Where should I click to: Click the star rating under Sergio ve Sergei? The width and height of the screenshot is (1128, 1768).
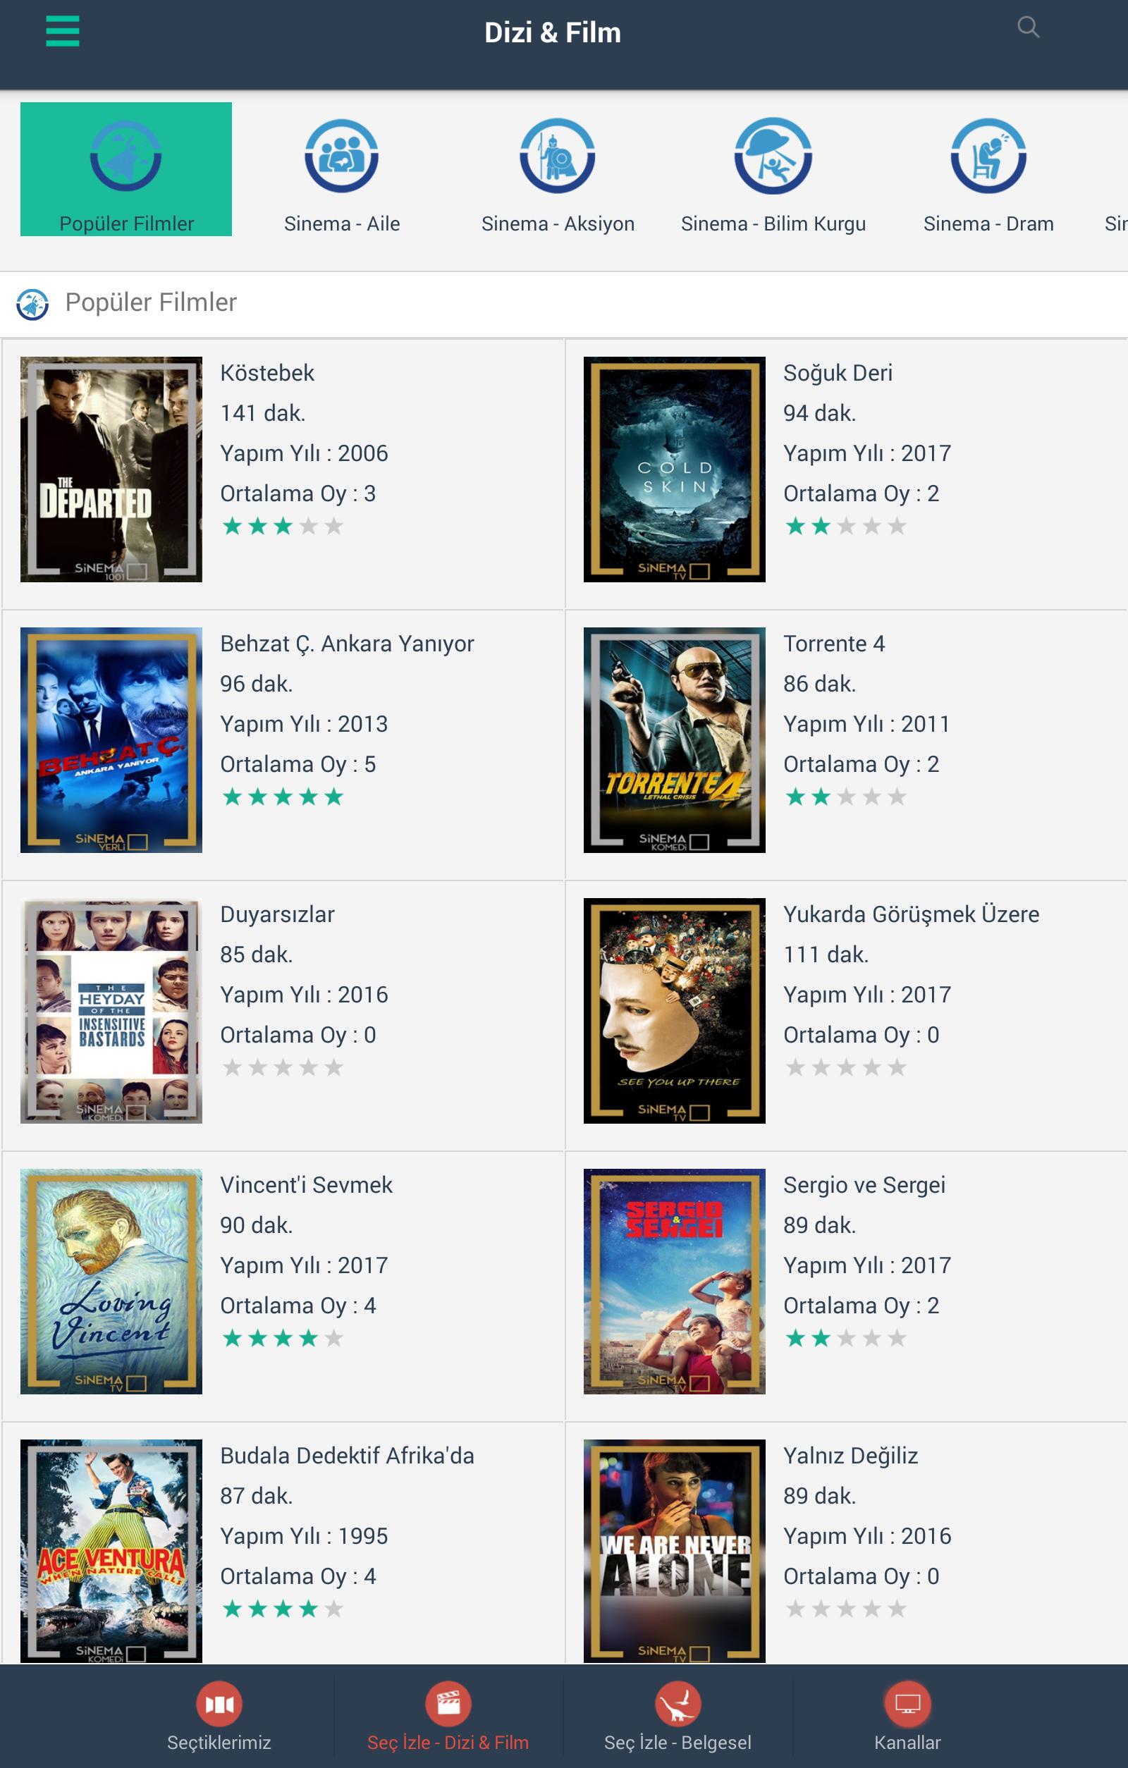click(846, 1339)
